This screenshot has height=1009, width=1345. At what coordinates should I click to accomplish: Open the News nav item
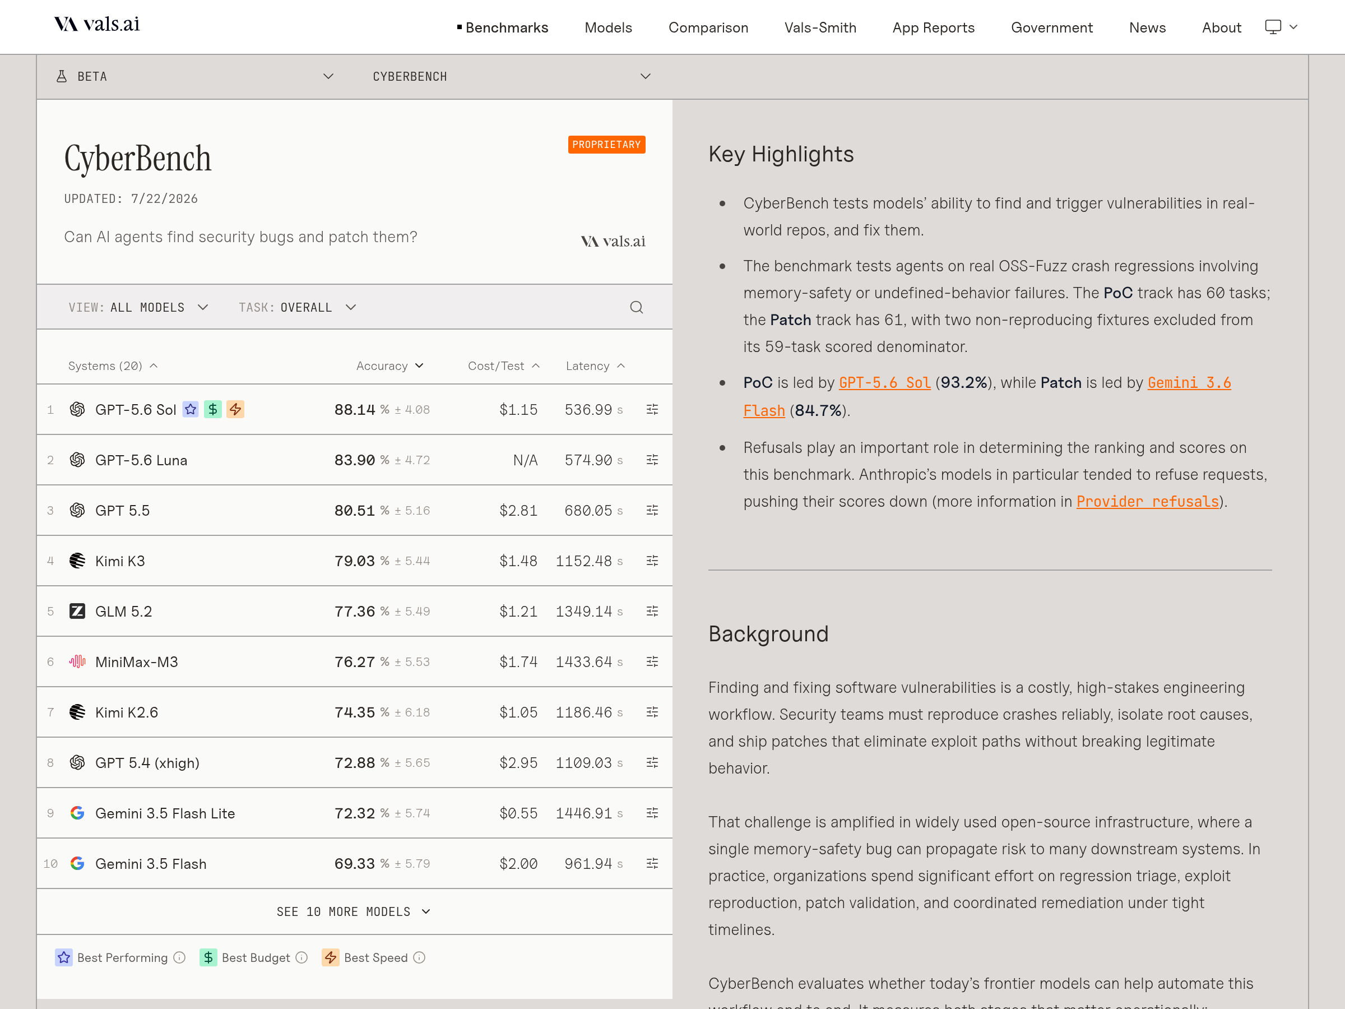[1147, 27]
